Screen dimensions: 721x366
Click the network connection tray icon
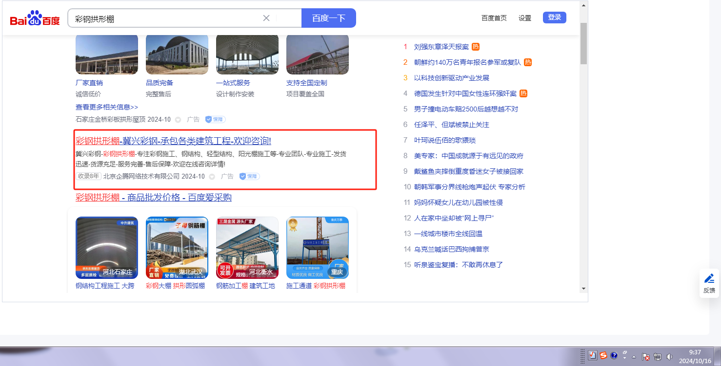658,356
